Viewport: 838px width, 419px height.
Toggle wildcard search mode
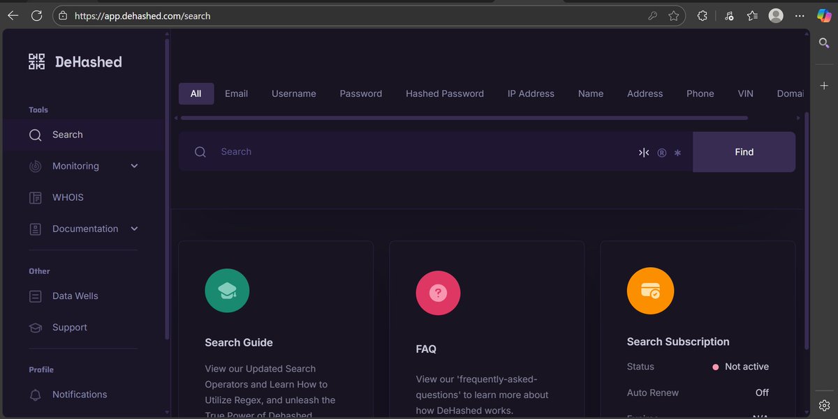(x=677, y=152)
